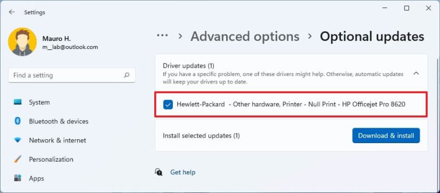Click the Find a setting search box
The width and height of the screenshot is (440, 193).
click(72, 75)
